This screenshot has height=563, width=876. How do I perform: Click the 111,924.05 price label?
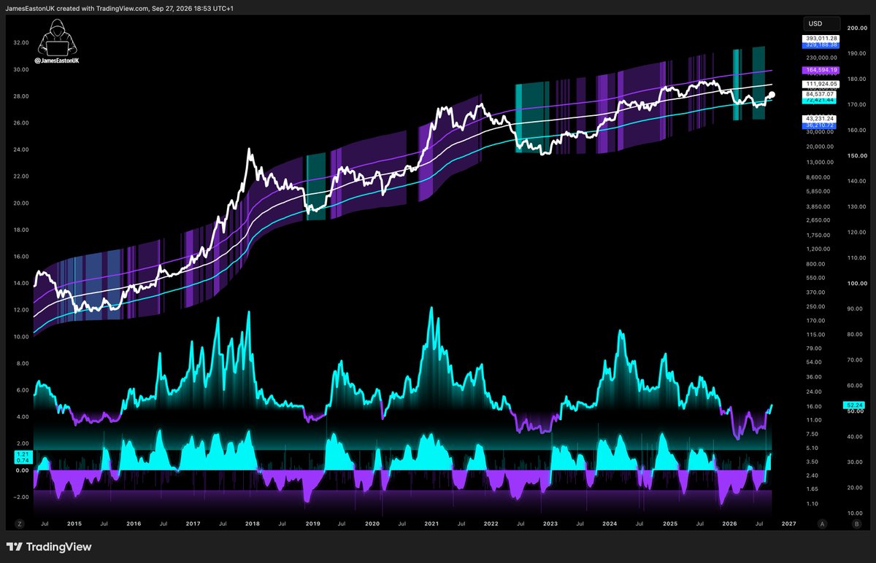point(821,84)
